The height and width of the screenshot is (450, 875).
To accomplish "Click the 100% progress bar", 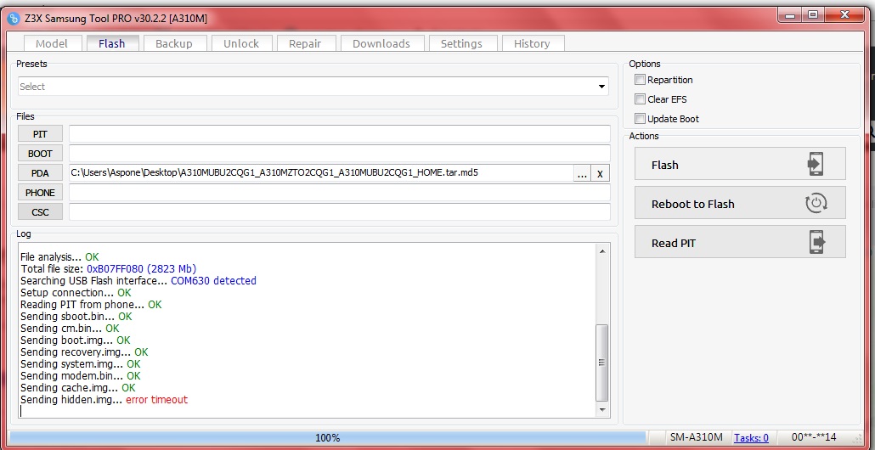I will pyautogui.click(x=328, y=438).
